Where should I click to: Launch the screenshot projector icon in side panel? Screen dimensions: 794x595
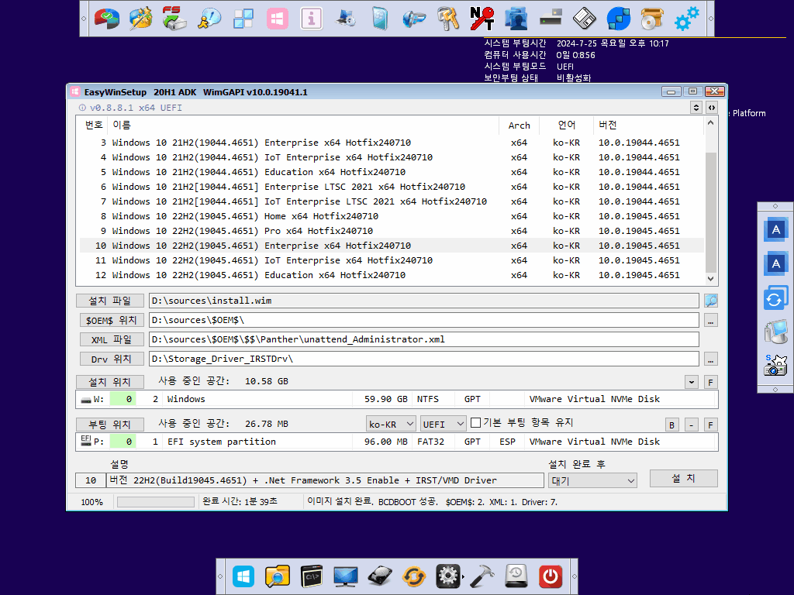tap(775, 366)
